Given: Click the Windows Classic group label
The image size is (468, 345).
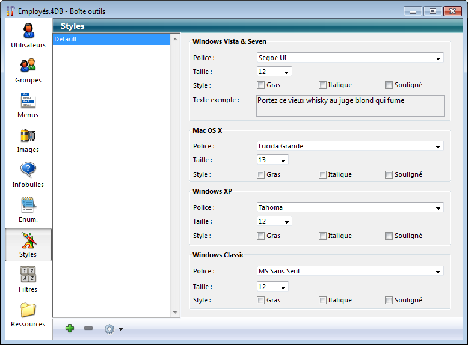Looking at the screenshot, I should [x=218, y=255].
